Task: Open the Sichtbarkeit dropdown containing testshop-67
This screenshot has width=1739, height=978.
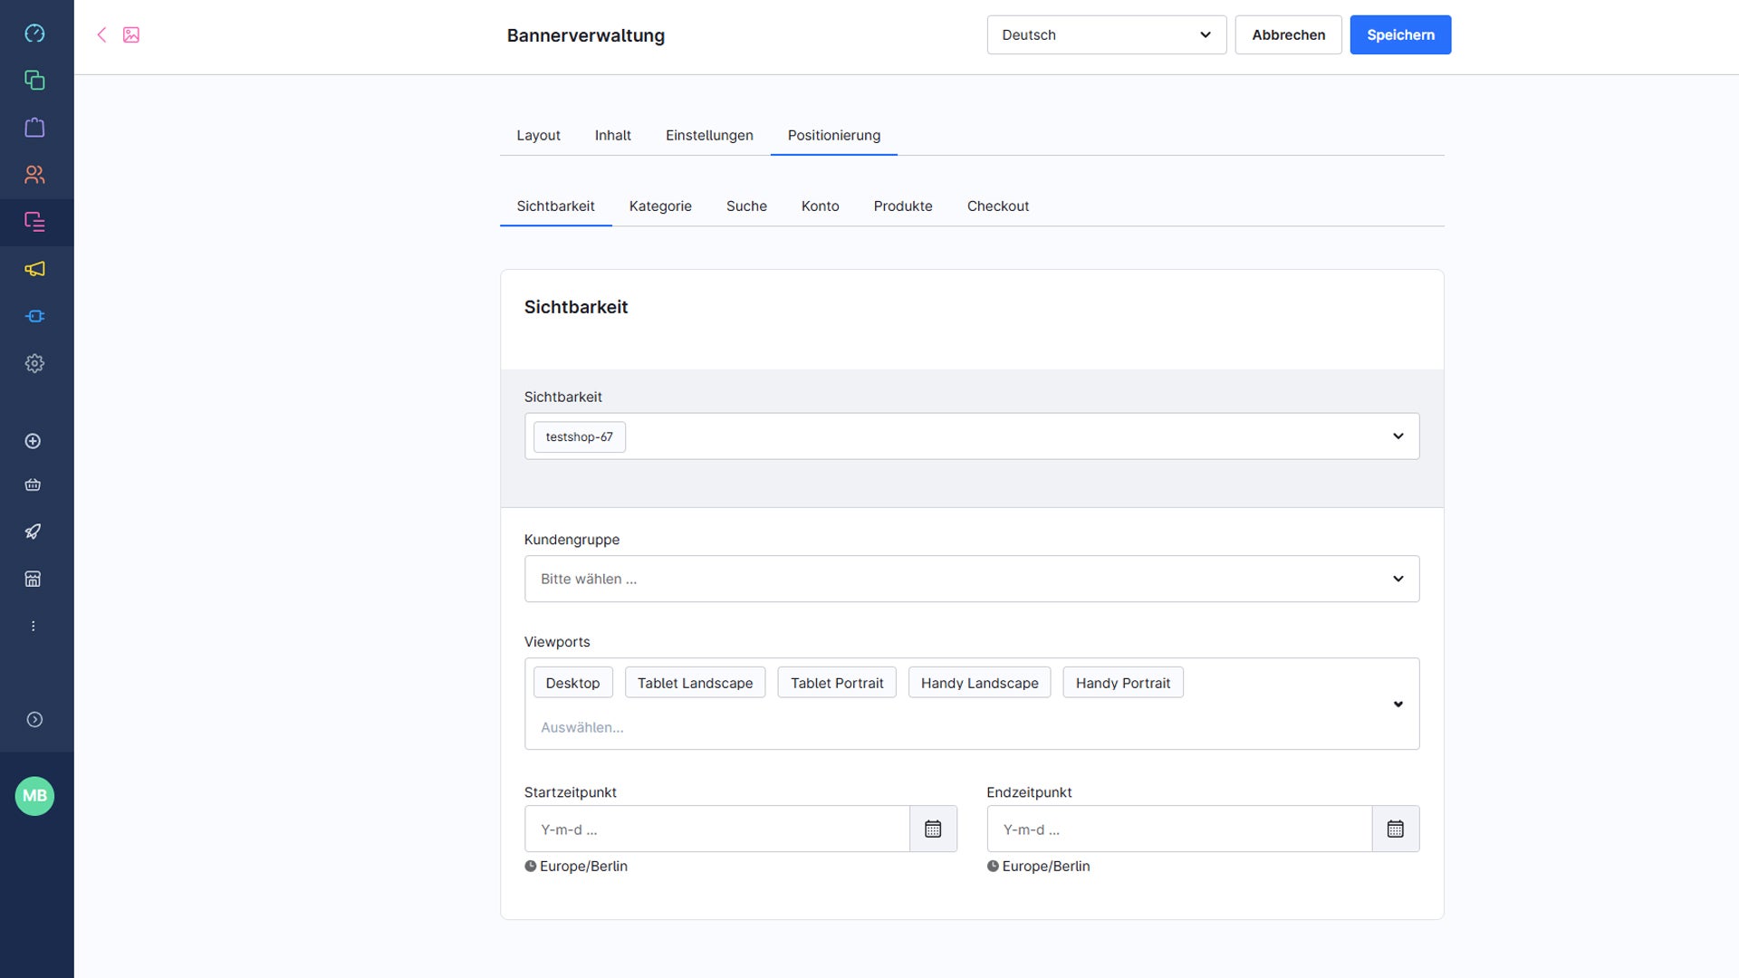Action: click(x=971, y=436)
